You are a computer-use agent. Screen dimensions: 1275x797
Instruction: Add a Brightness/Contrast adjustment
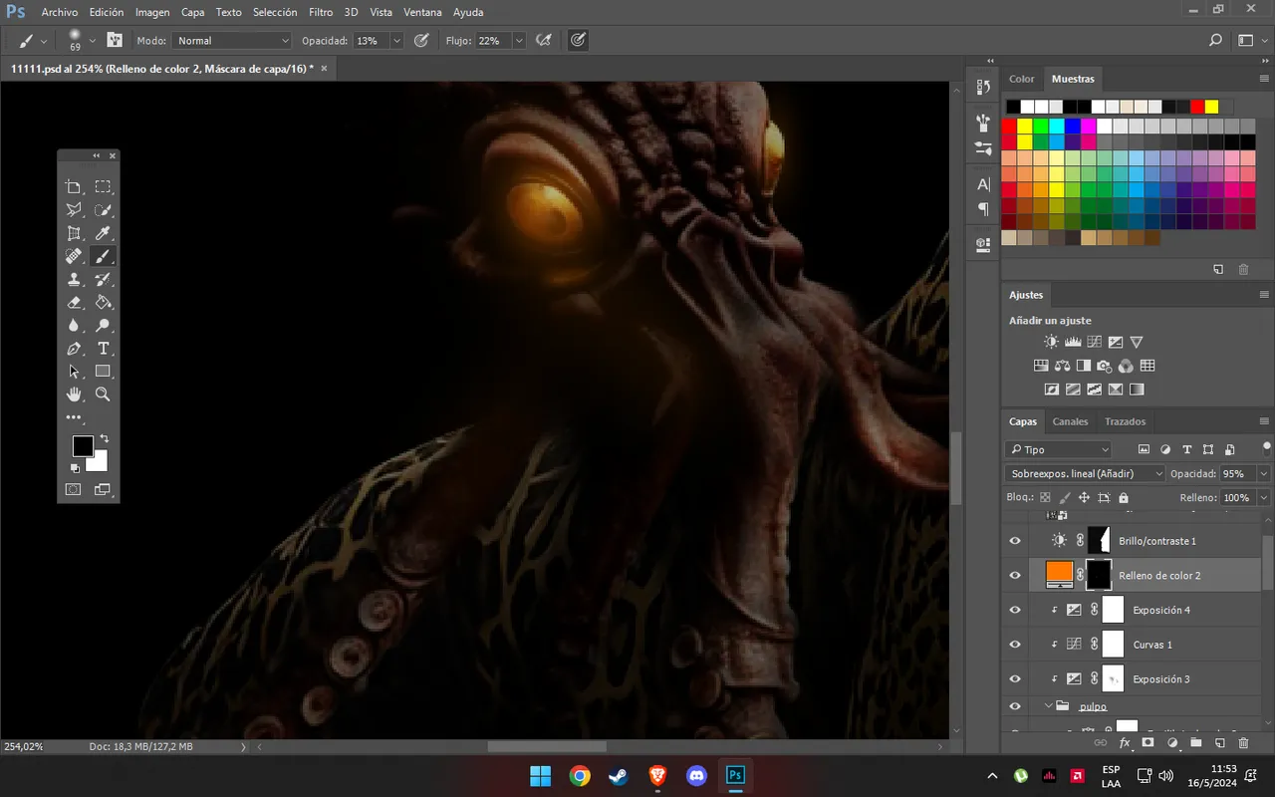point(1052,342)
